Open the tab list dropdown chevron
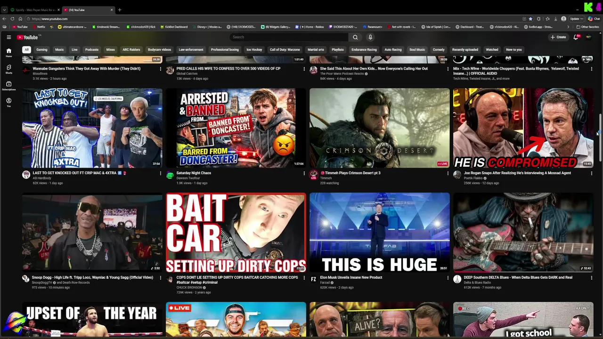The height and width of the screenshot is (339, 603). pos(4,10)
